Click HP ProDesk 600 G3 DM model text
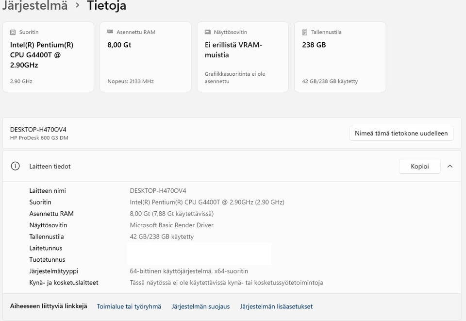The width and height of the screenshot is (466, 321). [x=39, y=137]
